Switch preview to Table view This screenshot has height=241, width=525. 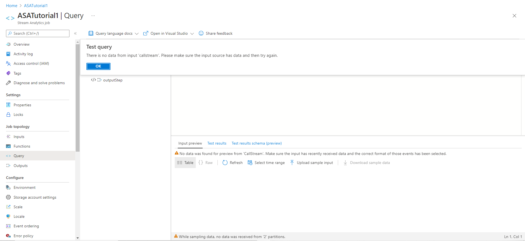pyautogui.click(x=185, y=163)
